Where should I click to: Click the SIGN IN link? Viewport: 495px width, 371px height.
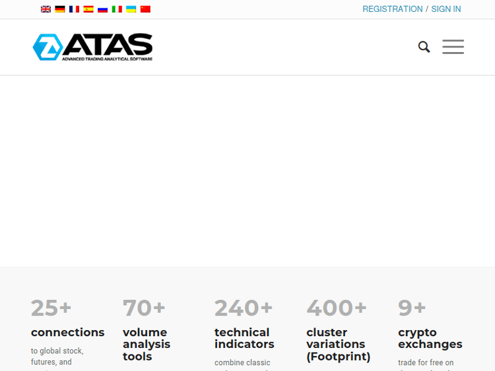pos(446,9)
